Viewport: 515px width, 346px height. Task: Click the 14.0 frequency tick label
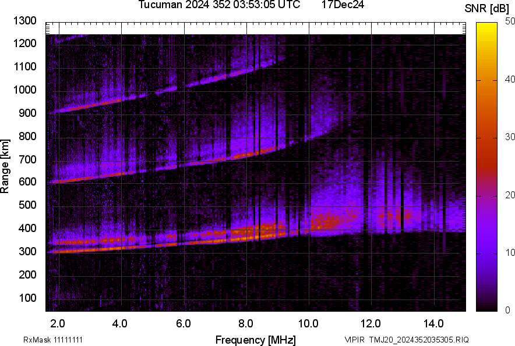point(433,323)
